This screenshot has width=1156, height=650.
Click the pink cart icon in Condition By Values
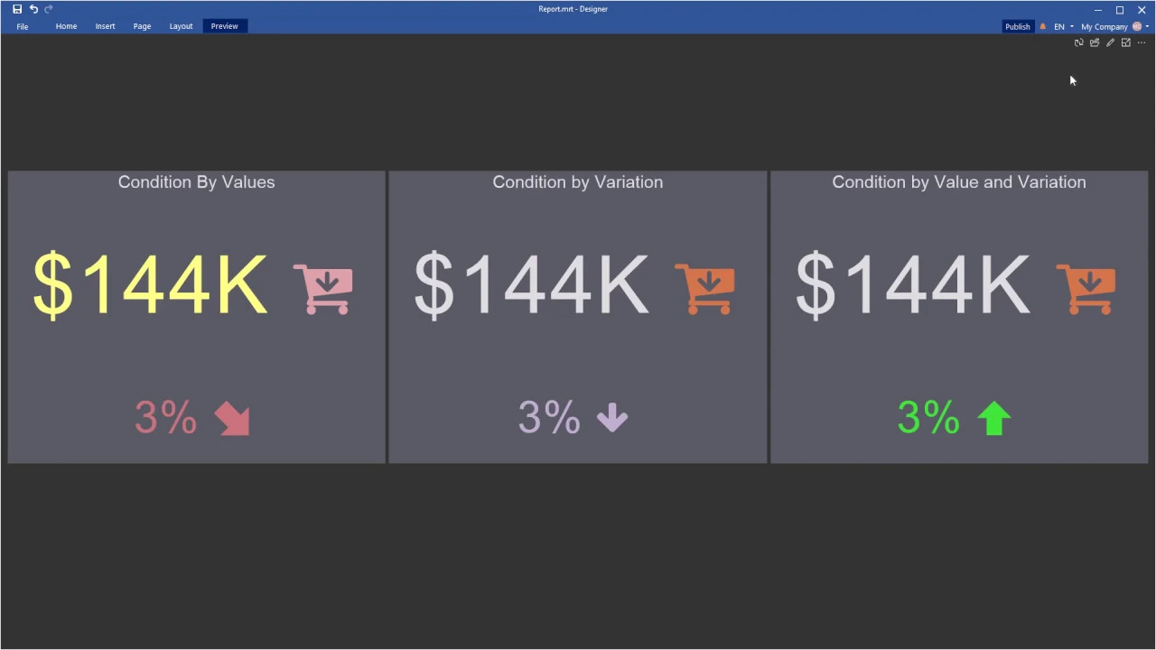(323, 289)
